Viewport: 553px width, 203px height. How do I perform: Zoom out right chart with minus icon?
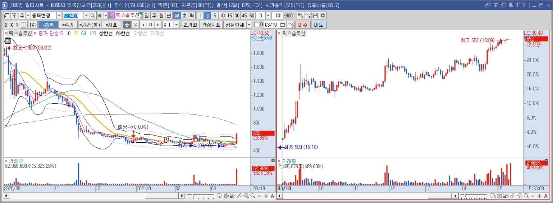tap(533, 196)
